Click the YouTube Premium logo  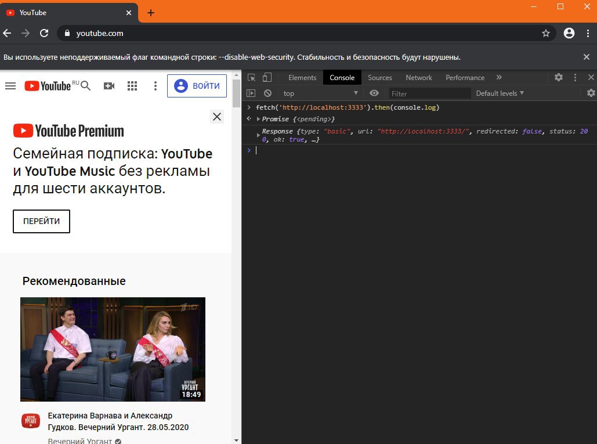tap(68, 131)
